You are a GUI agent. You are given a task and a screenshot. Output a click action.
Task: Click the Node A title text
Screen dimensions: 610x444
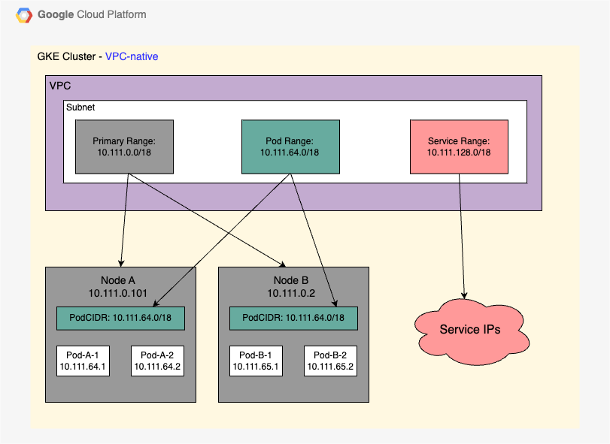118,280
